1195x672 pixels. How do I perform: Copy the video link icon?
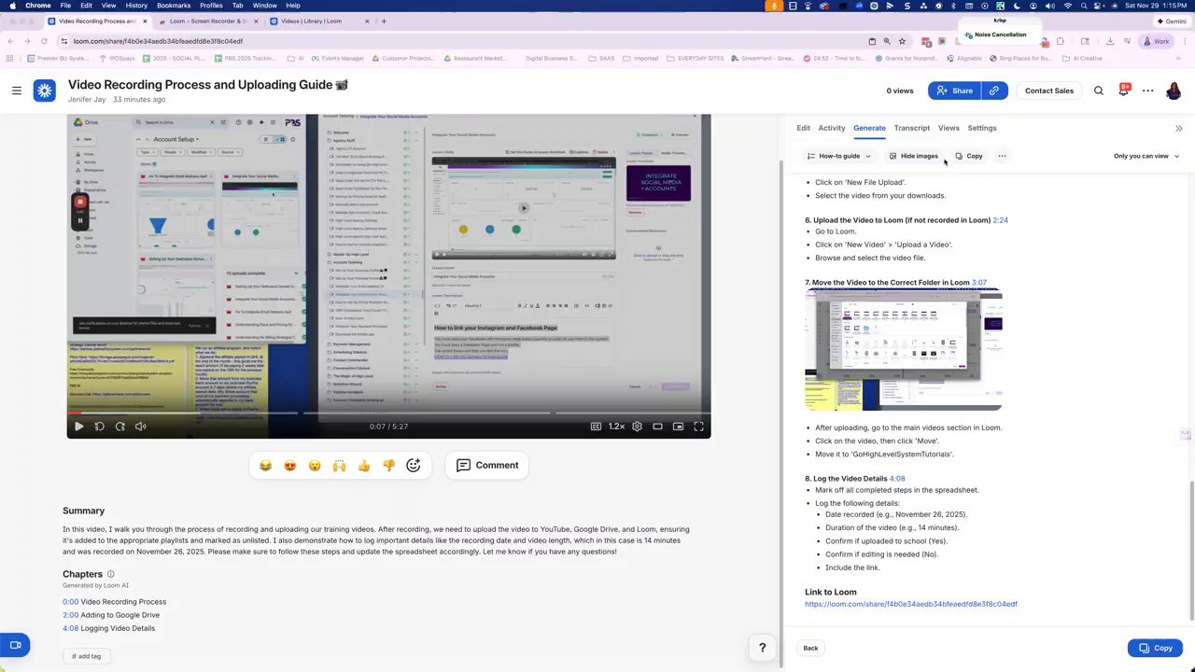coord(994,91)
